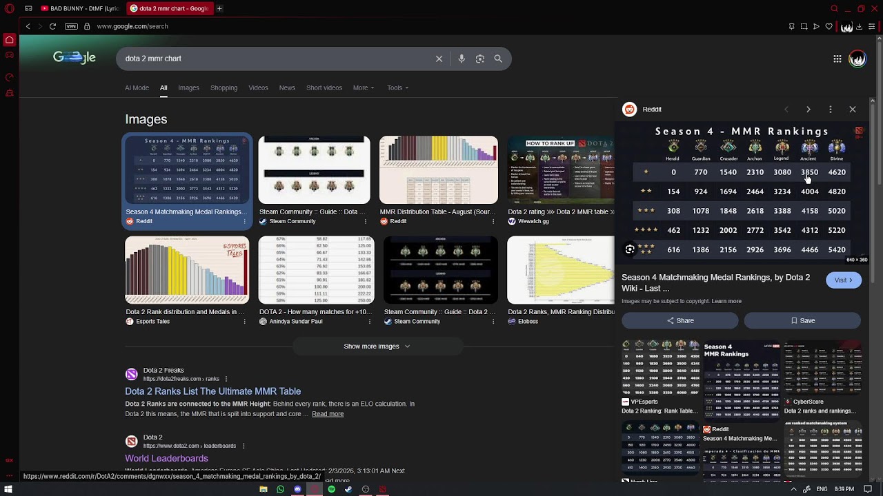Open Dota 2 Ranks List Ultimate MMR Table
Image resolution: width=883 pixels, height=496 pixels.
click(x=212, y=391)
